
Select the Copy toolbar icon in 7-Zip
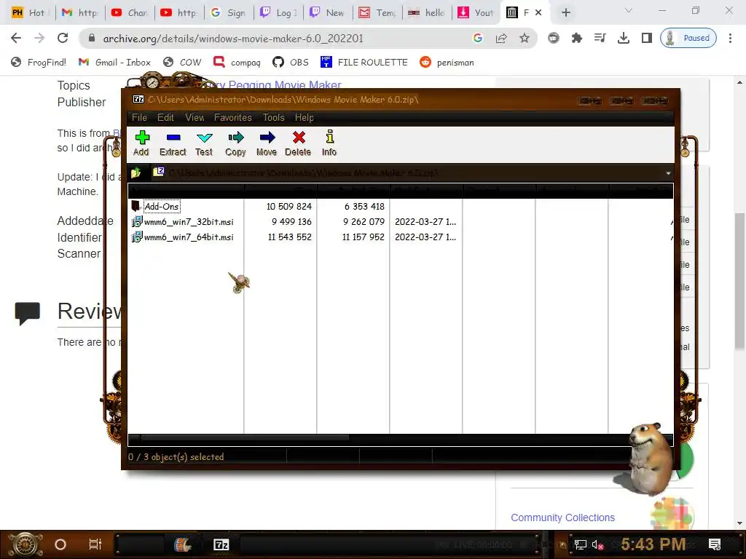click(235, 143)
